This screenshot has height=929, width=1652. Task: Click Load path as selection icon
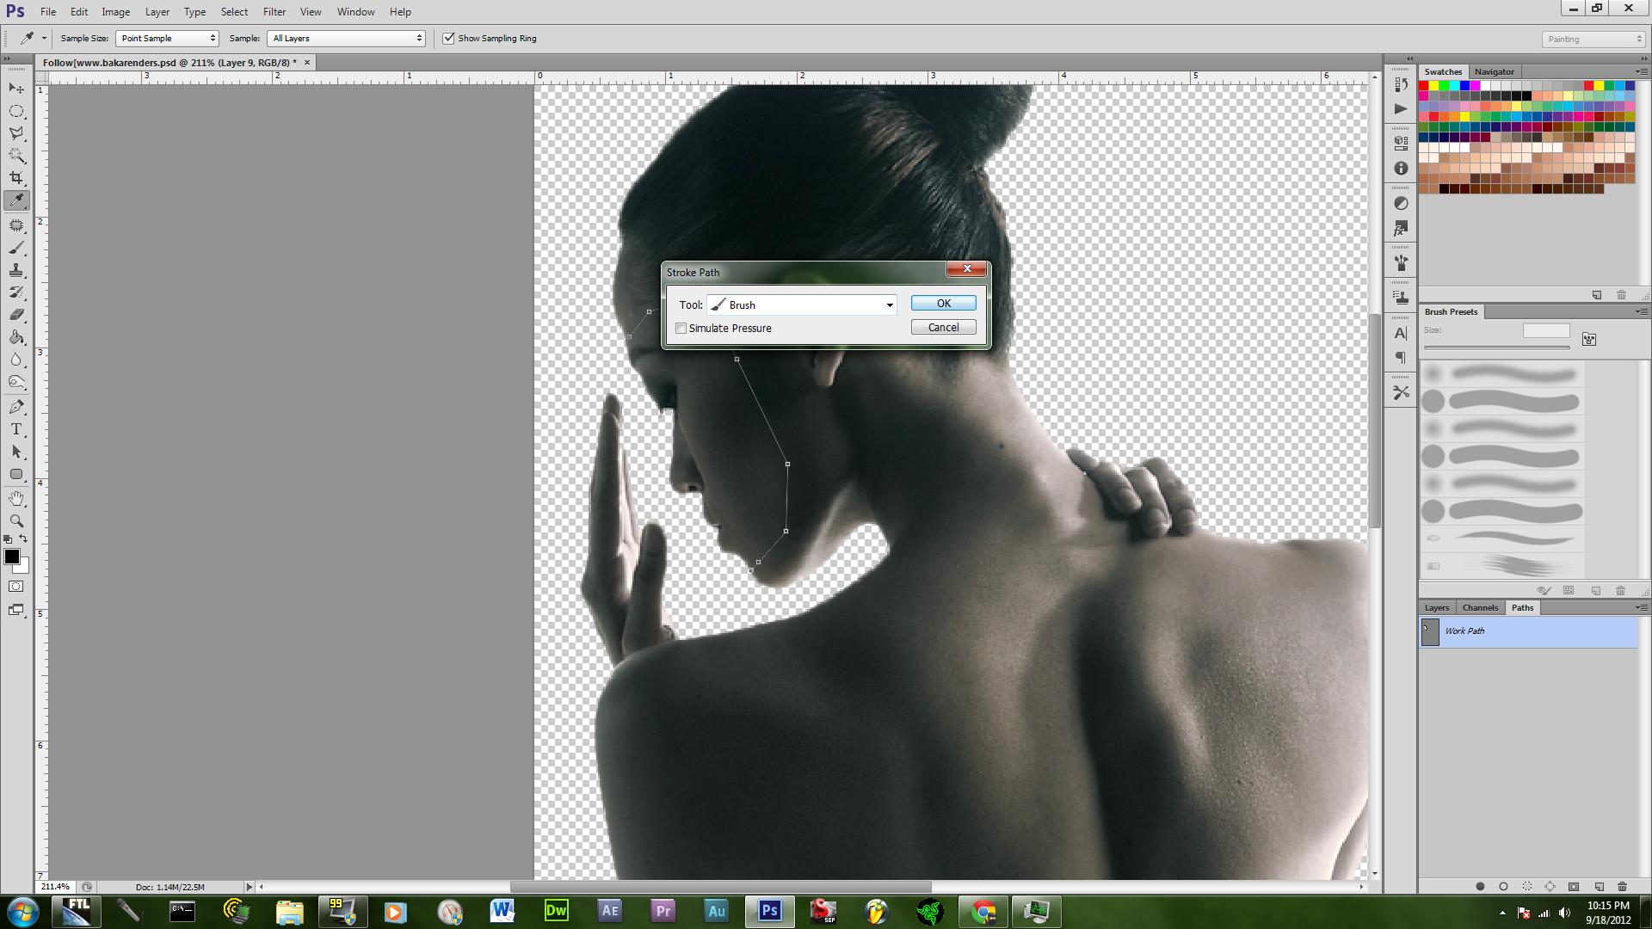coord(1527,887)
